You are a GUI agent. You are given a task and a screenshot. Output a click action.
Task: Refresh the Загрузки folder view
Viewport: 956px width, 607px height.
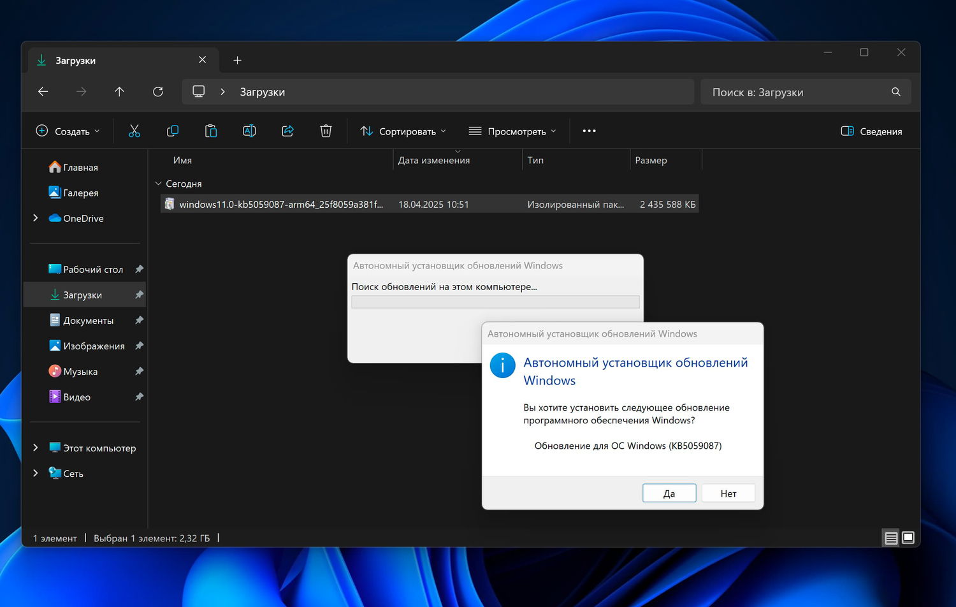158,92
